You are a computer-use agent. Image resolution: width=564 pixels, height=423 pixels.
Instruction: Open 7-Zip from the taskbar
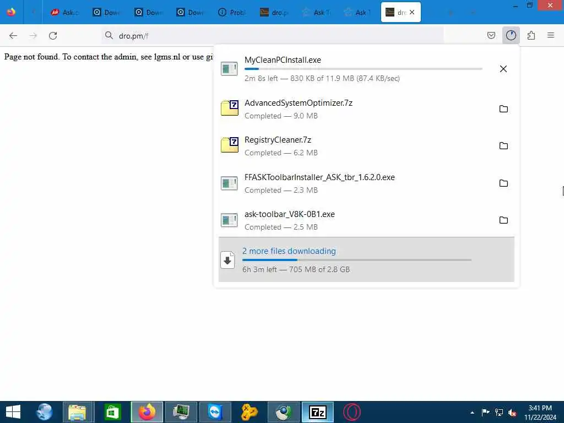tap(318, 412)
